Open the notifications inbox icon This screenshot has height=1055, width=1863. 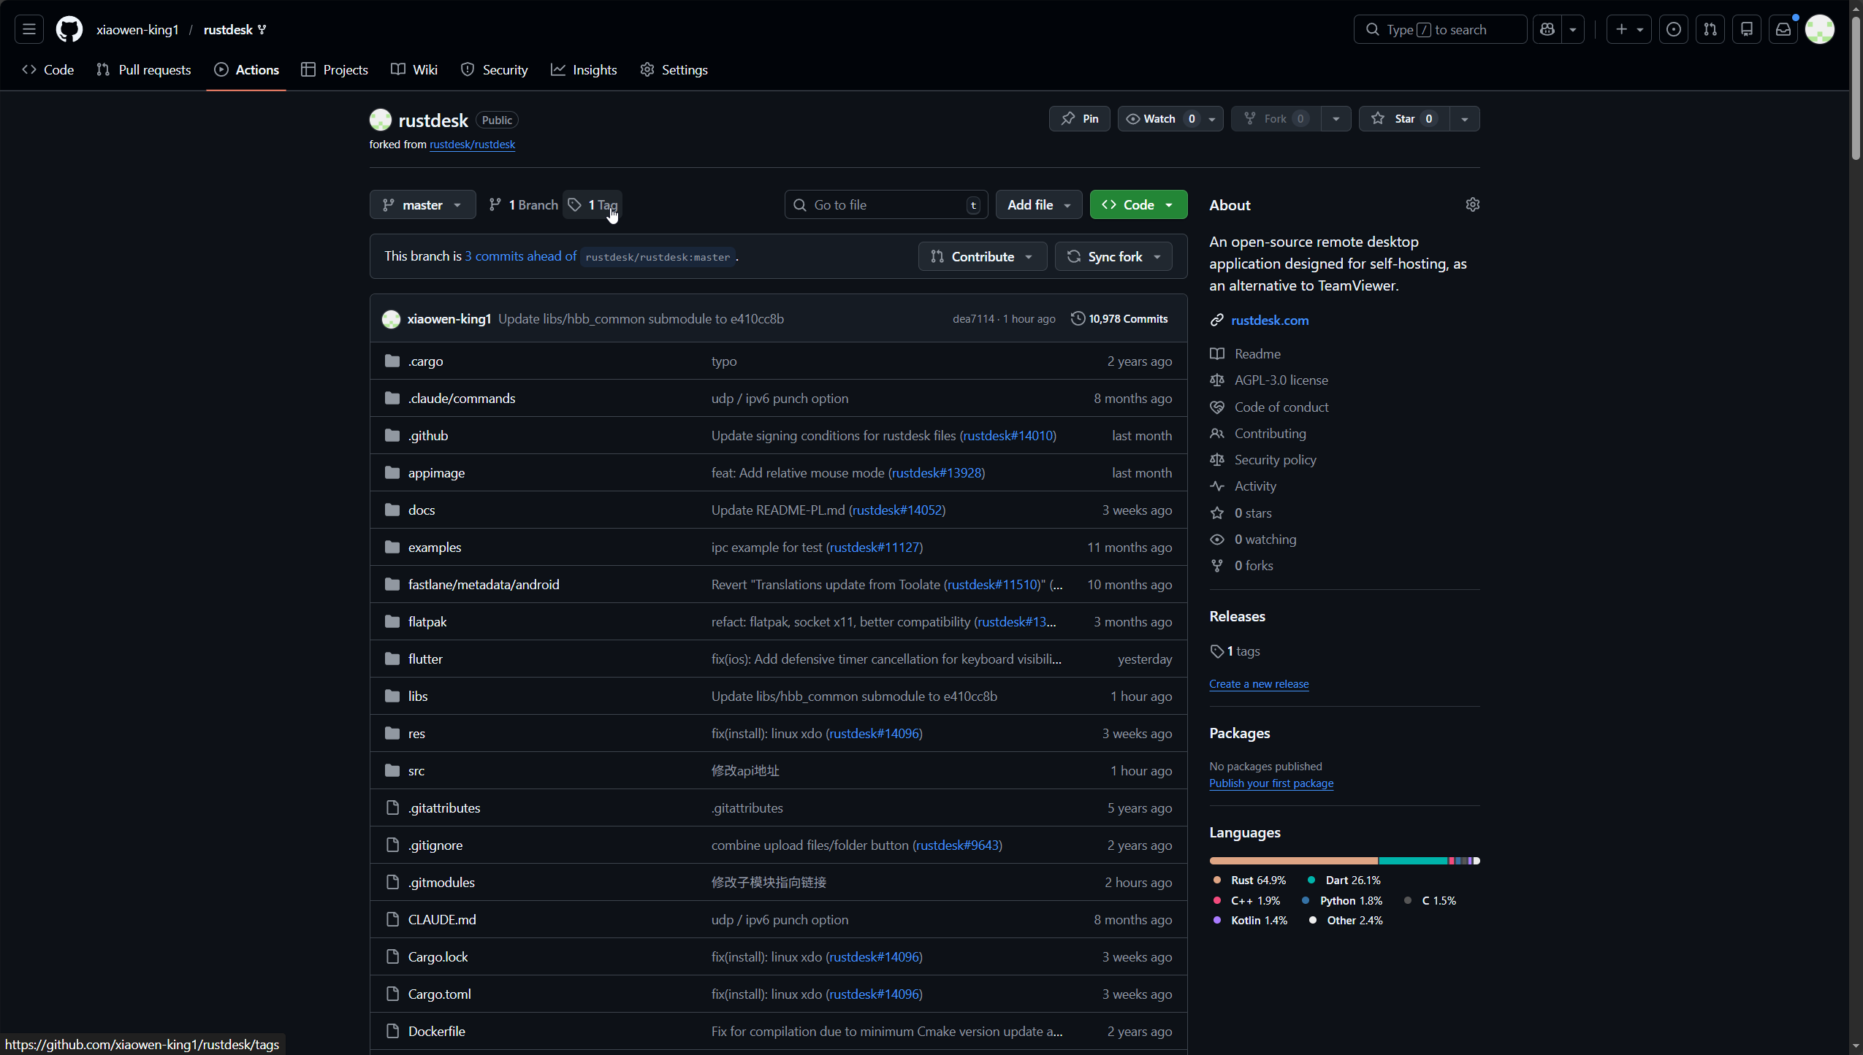[1783, 29]
